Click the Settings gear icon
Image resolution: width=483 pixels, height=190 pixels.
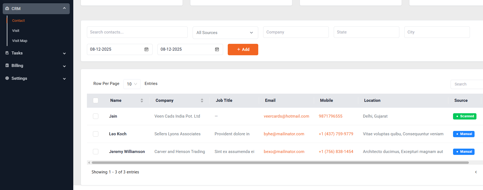tap(7, 78)
